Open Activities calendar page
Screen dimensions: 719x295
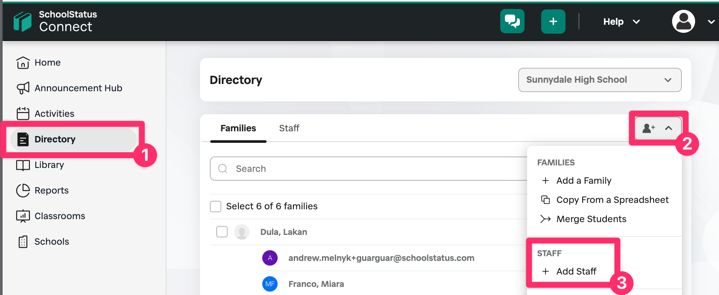(x=45, y=114)
